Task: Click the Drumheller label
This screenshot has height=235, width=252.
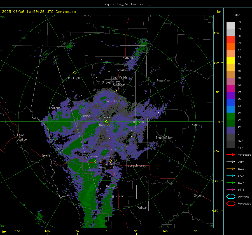Action: (x=164, y=138)
